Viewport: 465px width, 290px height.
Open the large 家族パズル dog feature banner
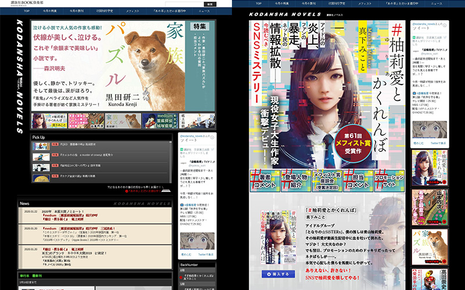click(x=123, y=66)
